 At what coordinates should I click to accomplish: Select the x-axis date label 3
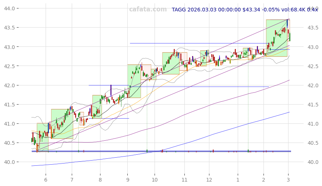(x=288, y=180)
